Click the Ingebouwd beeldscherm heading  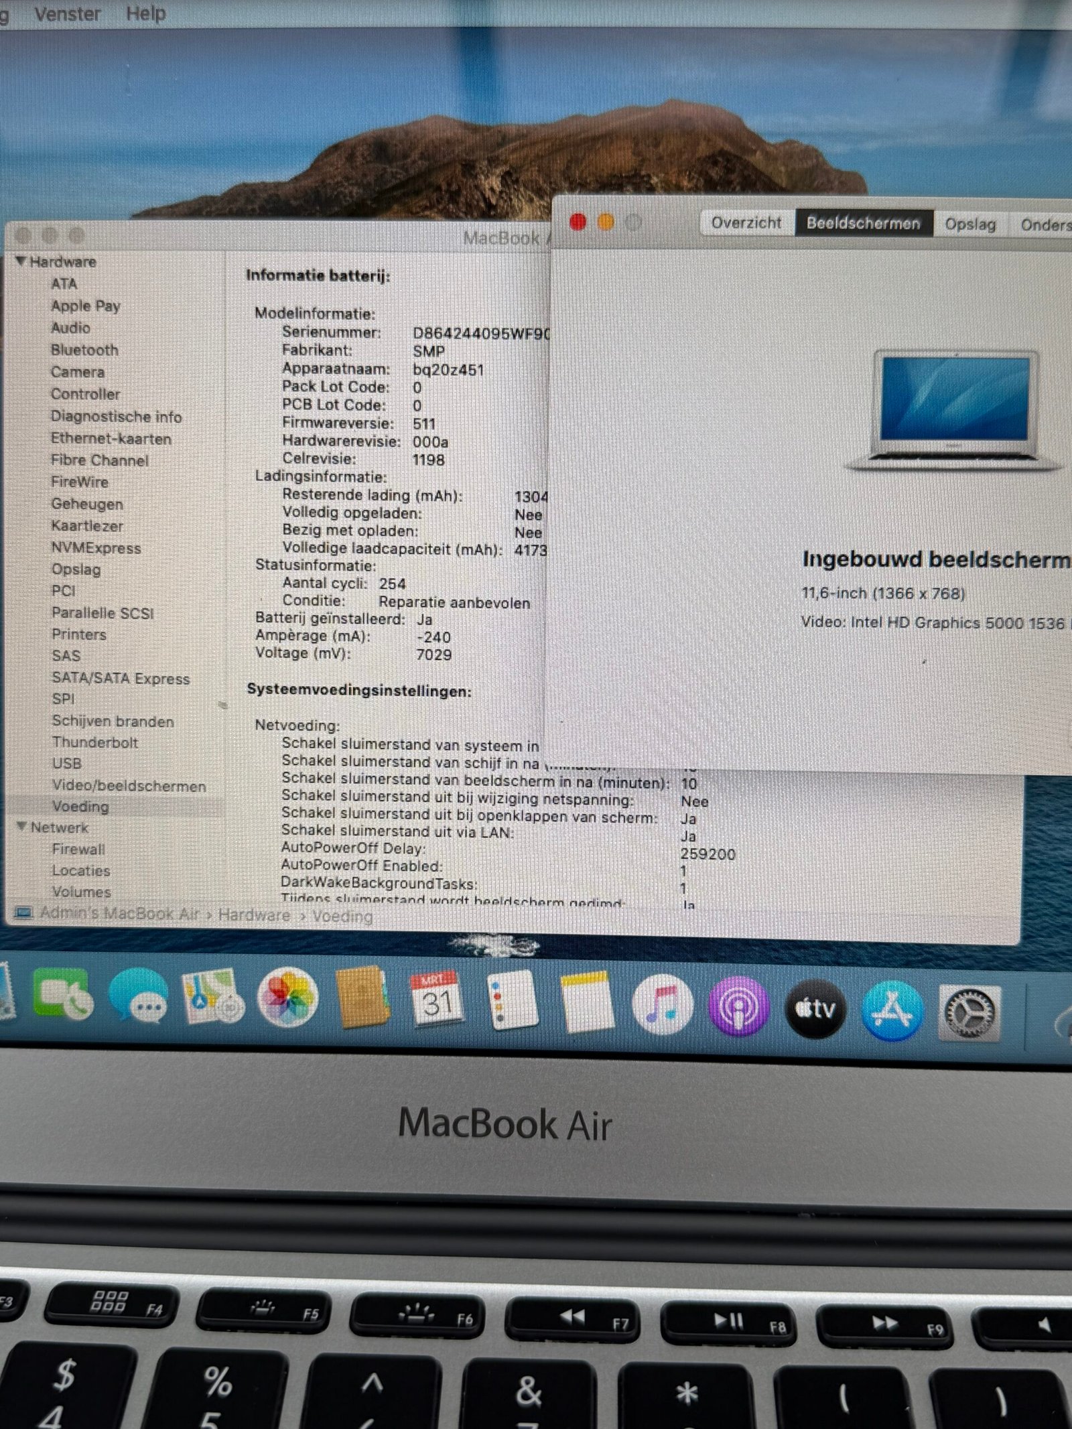coord(937,559)
